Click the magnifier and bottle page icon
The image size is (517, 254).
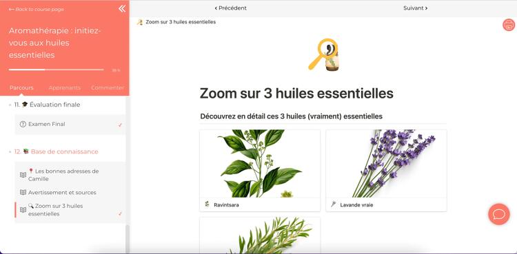click(x=323, y=54)
